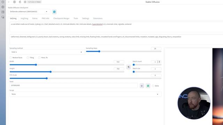Click the Height number field

click(x=119, y=69)
